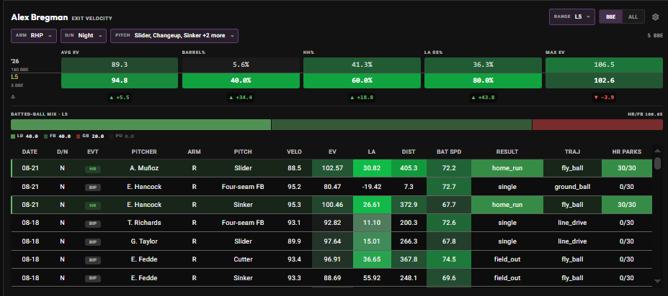Open the ARM RHP dropdown
The width and height of the screenshot is (668, 296).
click(34, 36)
